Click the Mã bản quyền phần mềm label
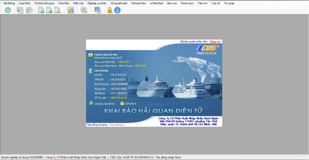The width and height of the screenshot is (309, 160). 194,42
